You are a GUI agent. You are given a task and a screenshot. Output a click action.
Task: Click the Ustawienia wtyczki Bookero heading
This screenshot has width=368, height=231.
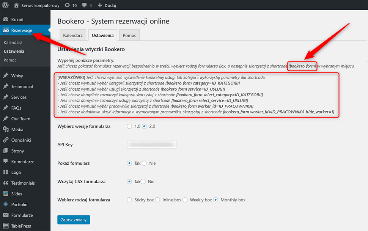91,49
